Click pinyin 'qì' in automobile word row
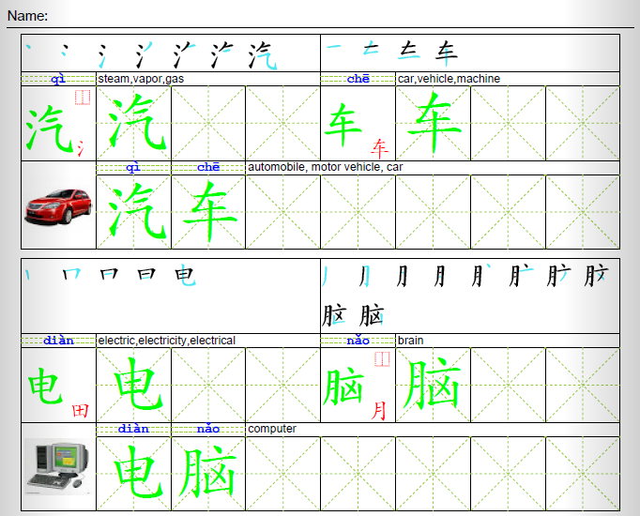The width and height of the screenshot is (640, 516). coord(133,167)
